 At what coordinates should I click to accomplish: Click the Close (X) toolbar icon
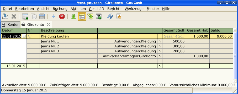[14, 16]
